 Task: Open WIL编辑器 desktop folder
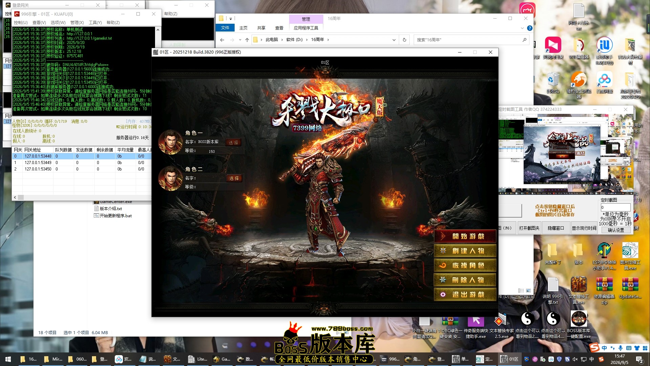point(579,48)
